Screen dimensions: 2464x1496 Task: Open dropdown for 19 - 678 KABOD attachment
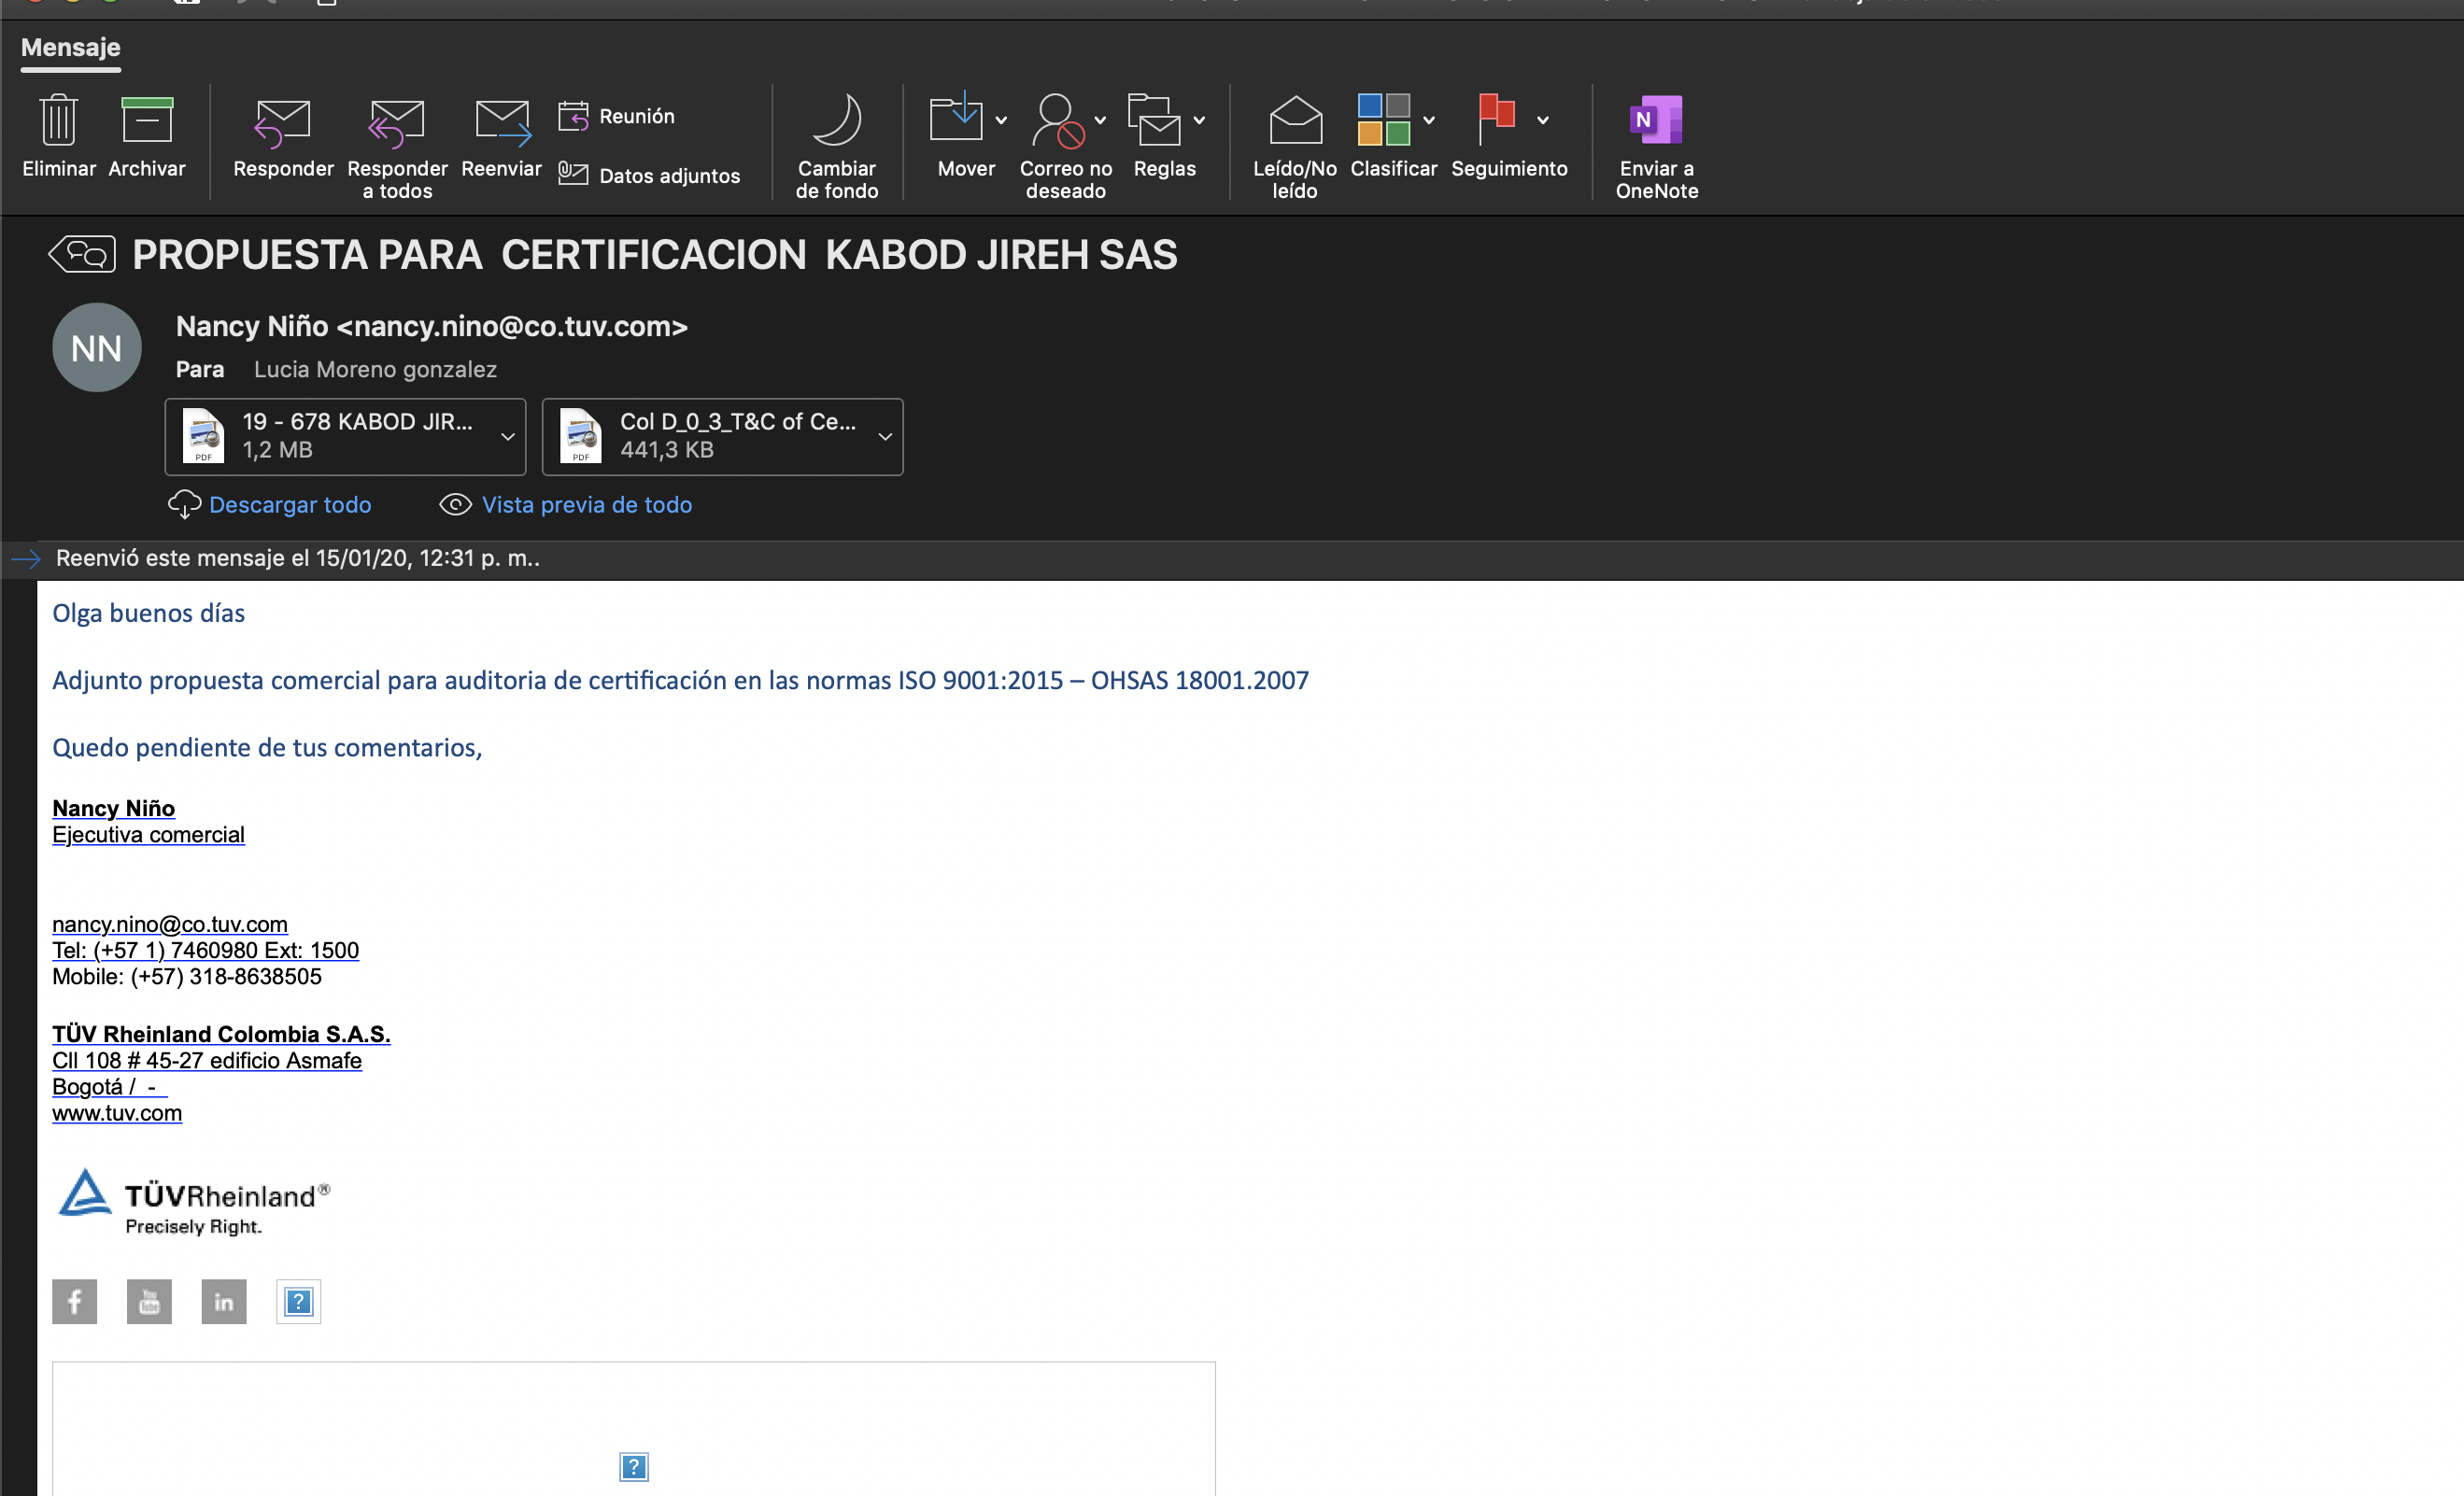pos(507,436)
